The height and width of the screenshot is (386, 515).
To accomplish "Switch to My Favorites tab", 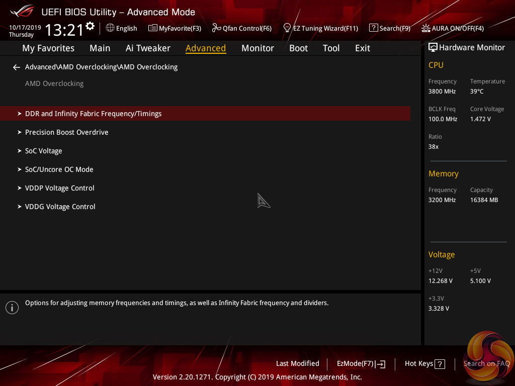I will point(48,48).
